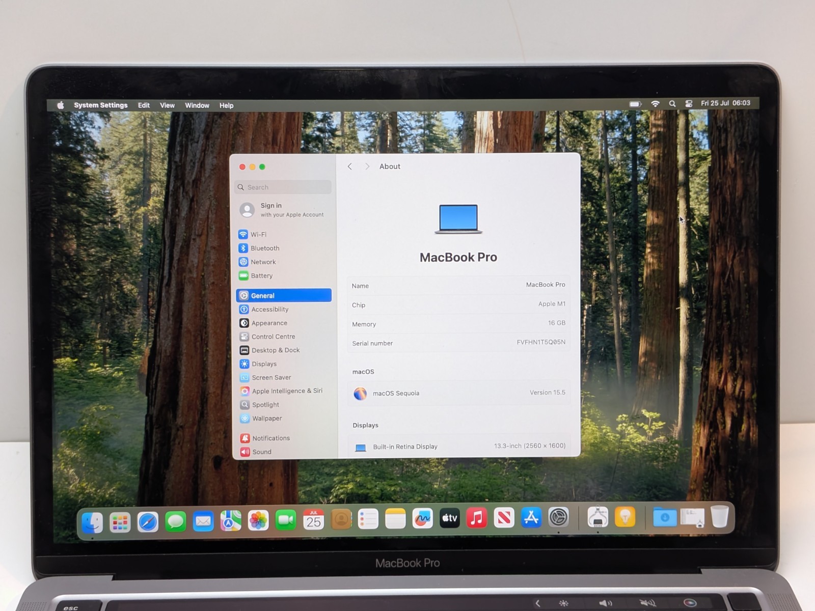The width and height of the screenshot is (815, 611).
Task: Open Accessibility settings in the sidebar
Action: [x=284, y=310]
